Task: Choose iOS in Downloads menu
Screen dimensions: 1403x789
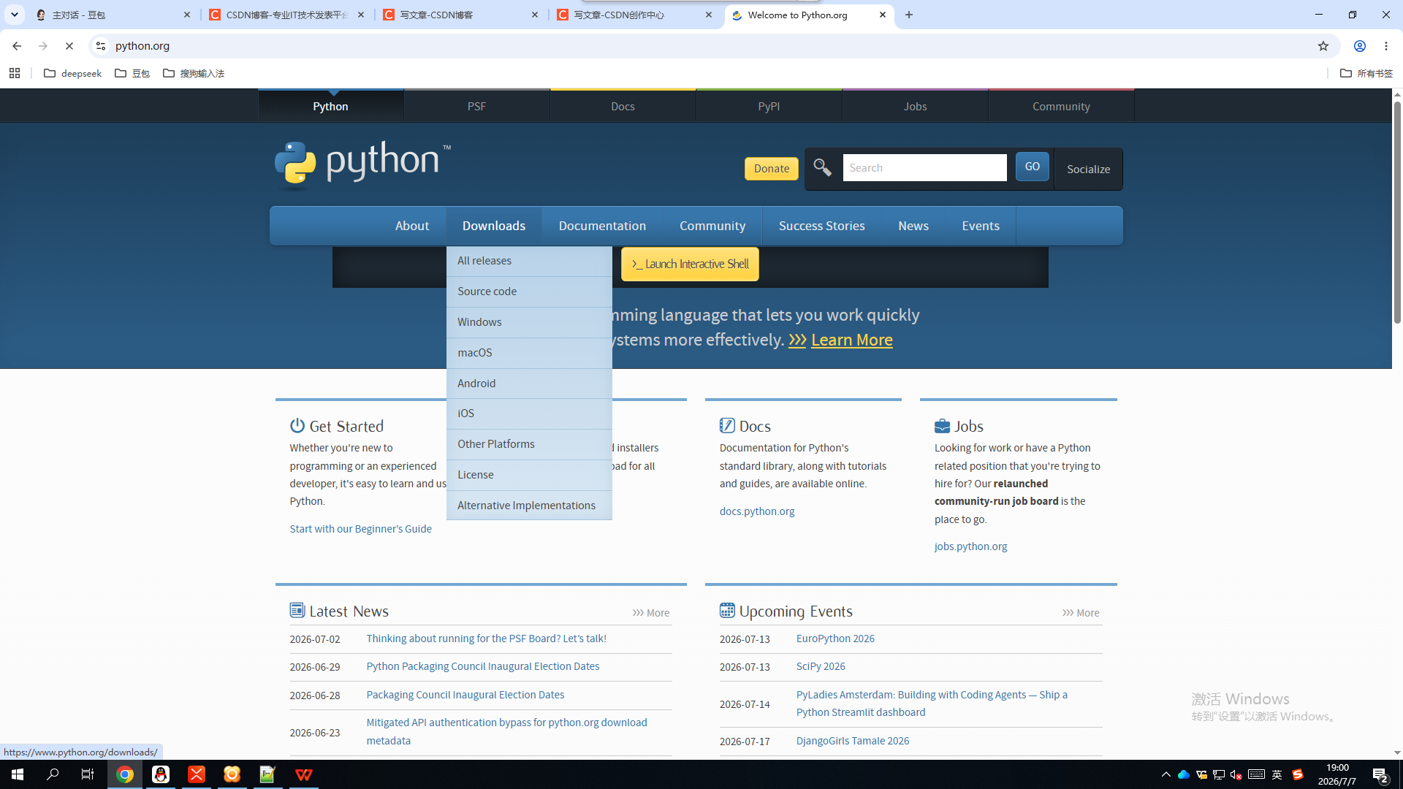Action: click(x=529, y=413)
